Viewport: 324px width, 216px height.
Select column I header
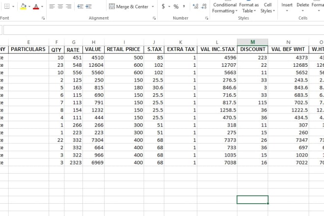(124, 42)
